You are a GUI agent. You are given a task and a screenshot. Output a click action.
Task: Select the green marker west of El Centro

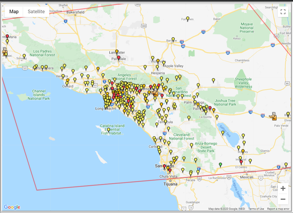coord(221,165)
